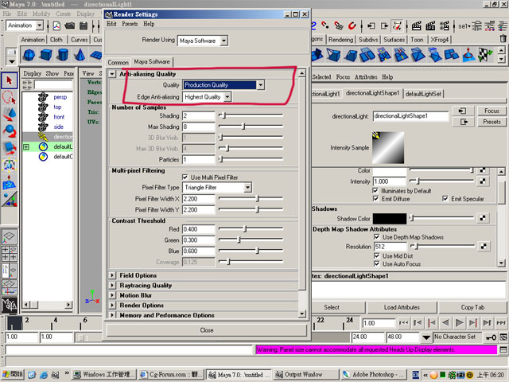
Task: Pick the Rotate tool sphere icon
Action: tap(9, 131)
